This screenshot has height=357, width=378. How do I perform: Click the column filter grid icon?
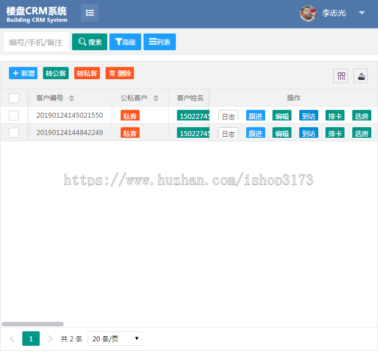pyautogui.click(x=341, y=76)
